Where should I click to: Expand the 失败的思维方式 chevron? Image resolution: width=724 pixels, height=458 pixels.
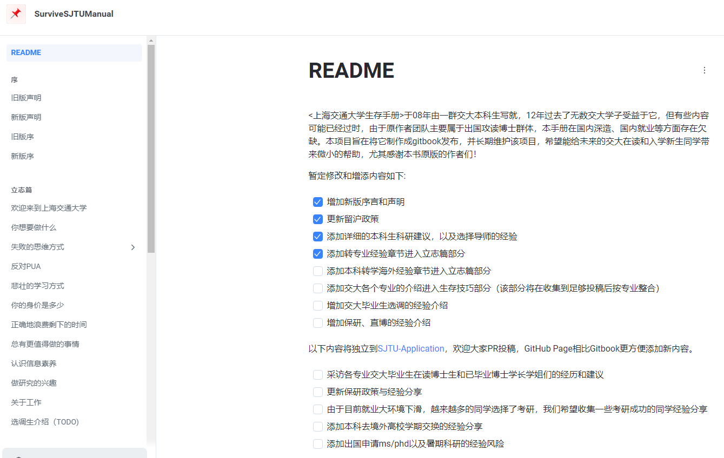coord(133,247)
